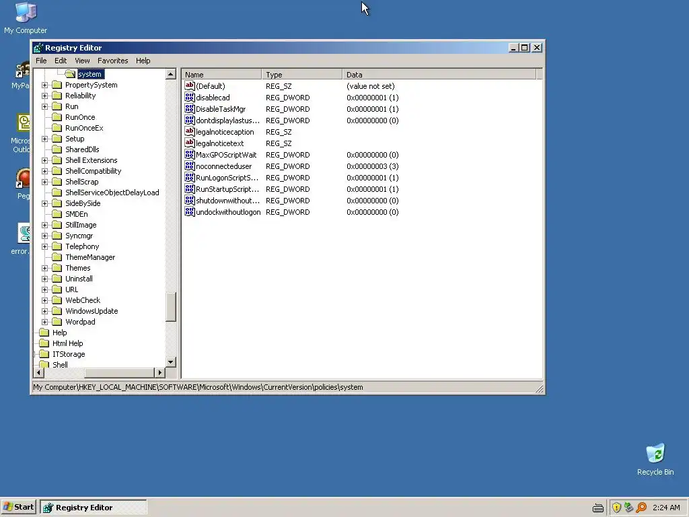Screen dimensions: 689x517
Task: Expand the Telephony key
Action: [45, 246]
